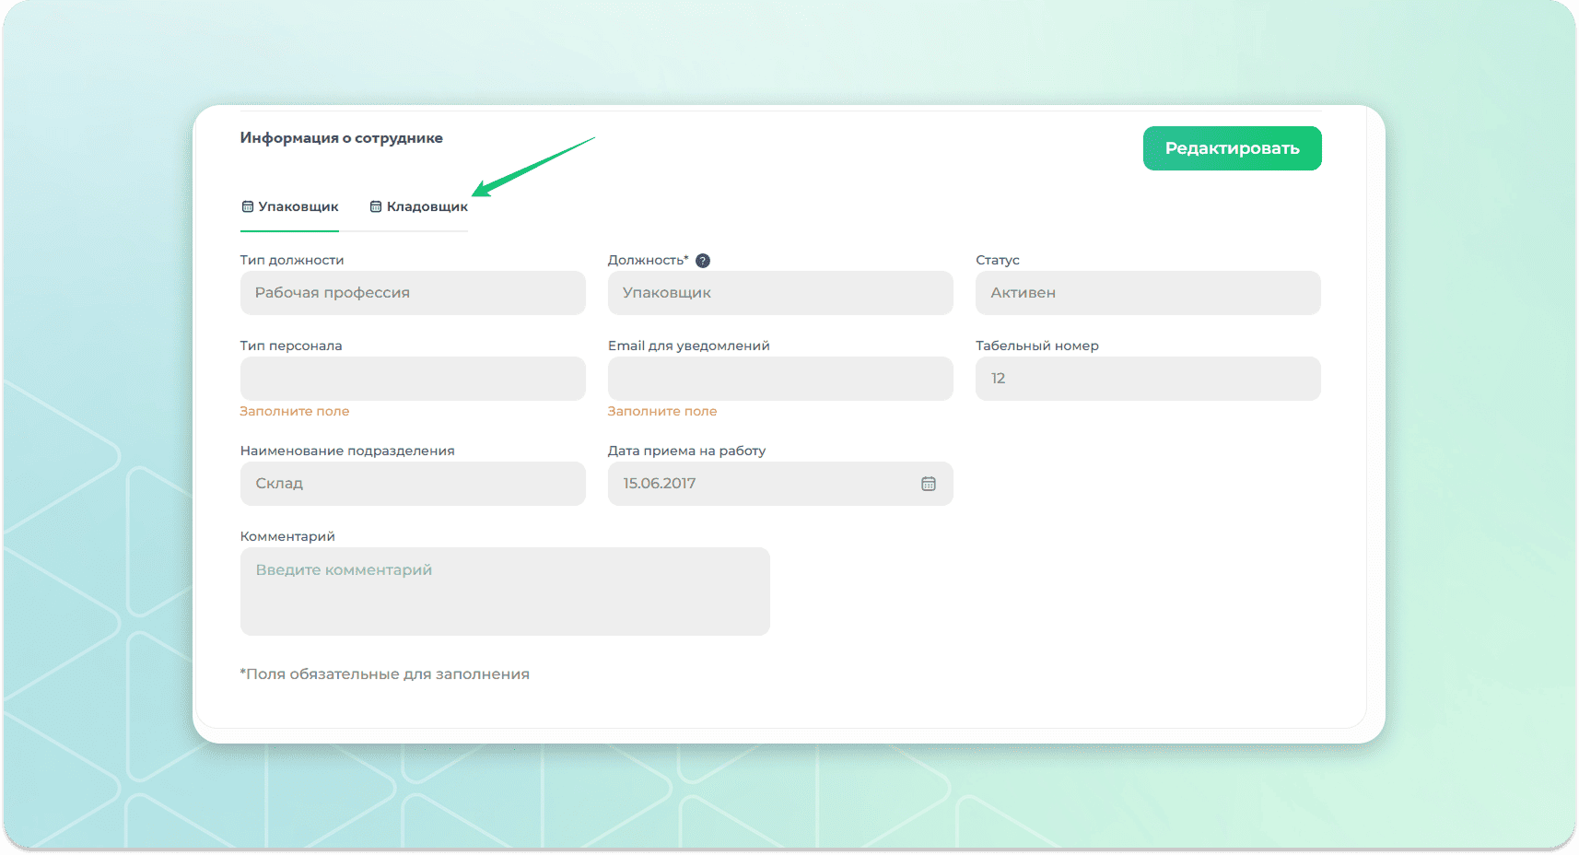Click the icon beside Упаковщик tab label
Screen dimensions: 1579x855
[248, 206]
